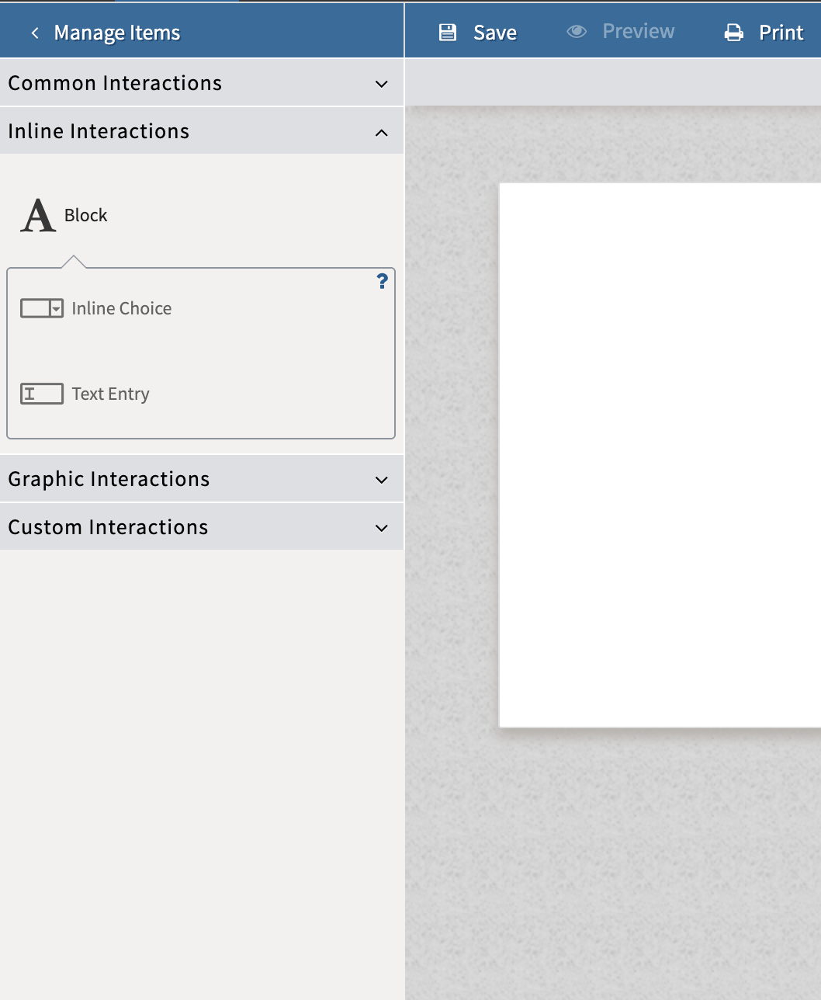This screenshot has width=821, height=1000.
Task: Open the Manage Items screen
Action: click(116, 33)
